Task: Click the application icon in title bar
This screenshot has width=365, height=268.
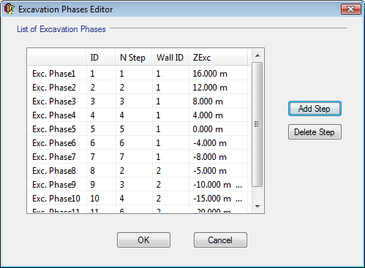Action: pos(9,9)
